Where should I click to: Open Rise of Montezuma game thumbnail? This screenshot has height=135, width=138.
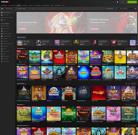tap(128, 114)
